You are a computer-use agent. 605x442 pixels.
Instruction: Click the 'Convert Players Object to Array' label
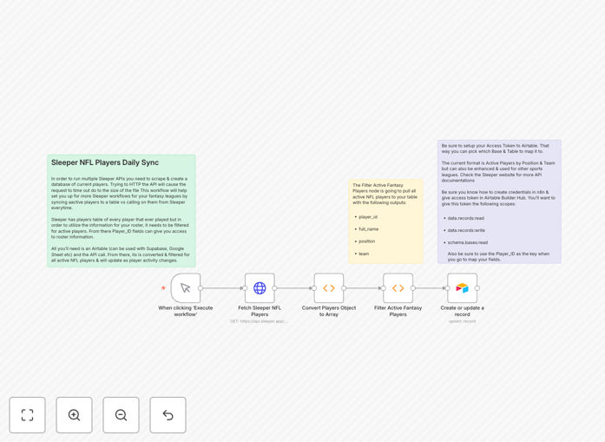pos(329,311)
